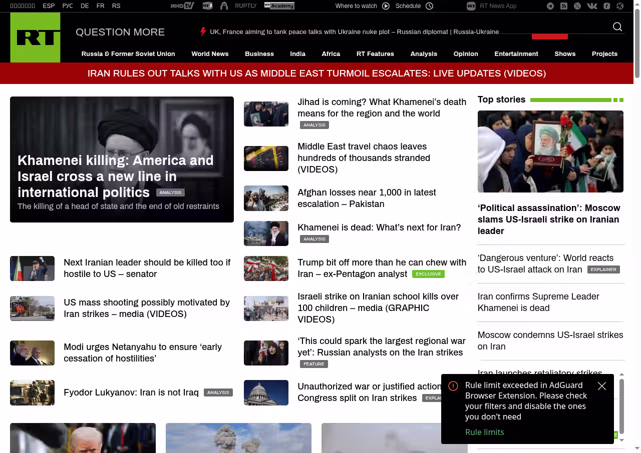641x453 pixels.
Task: Read 'Khamenei is dead: What's next for Iran?'
Action: point(379,227)
